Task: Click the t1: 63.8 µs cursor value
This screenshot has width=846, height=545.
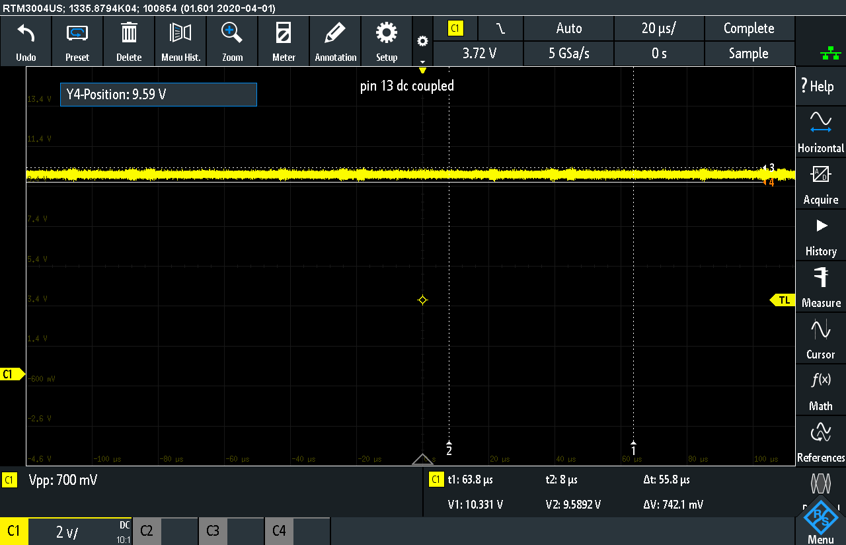Action: click(x=471, y=480)
